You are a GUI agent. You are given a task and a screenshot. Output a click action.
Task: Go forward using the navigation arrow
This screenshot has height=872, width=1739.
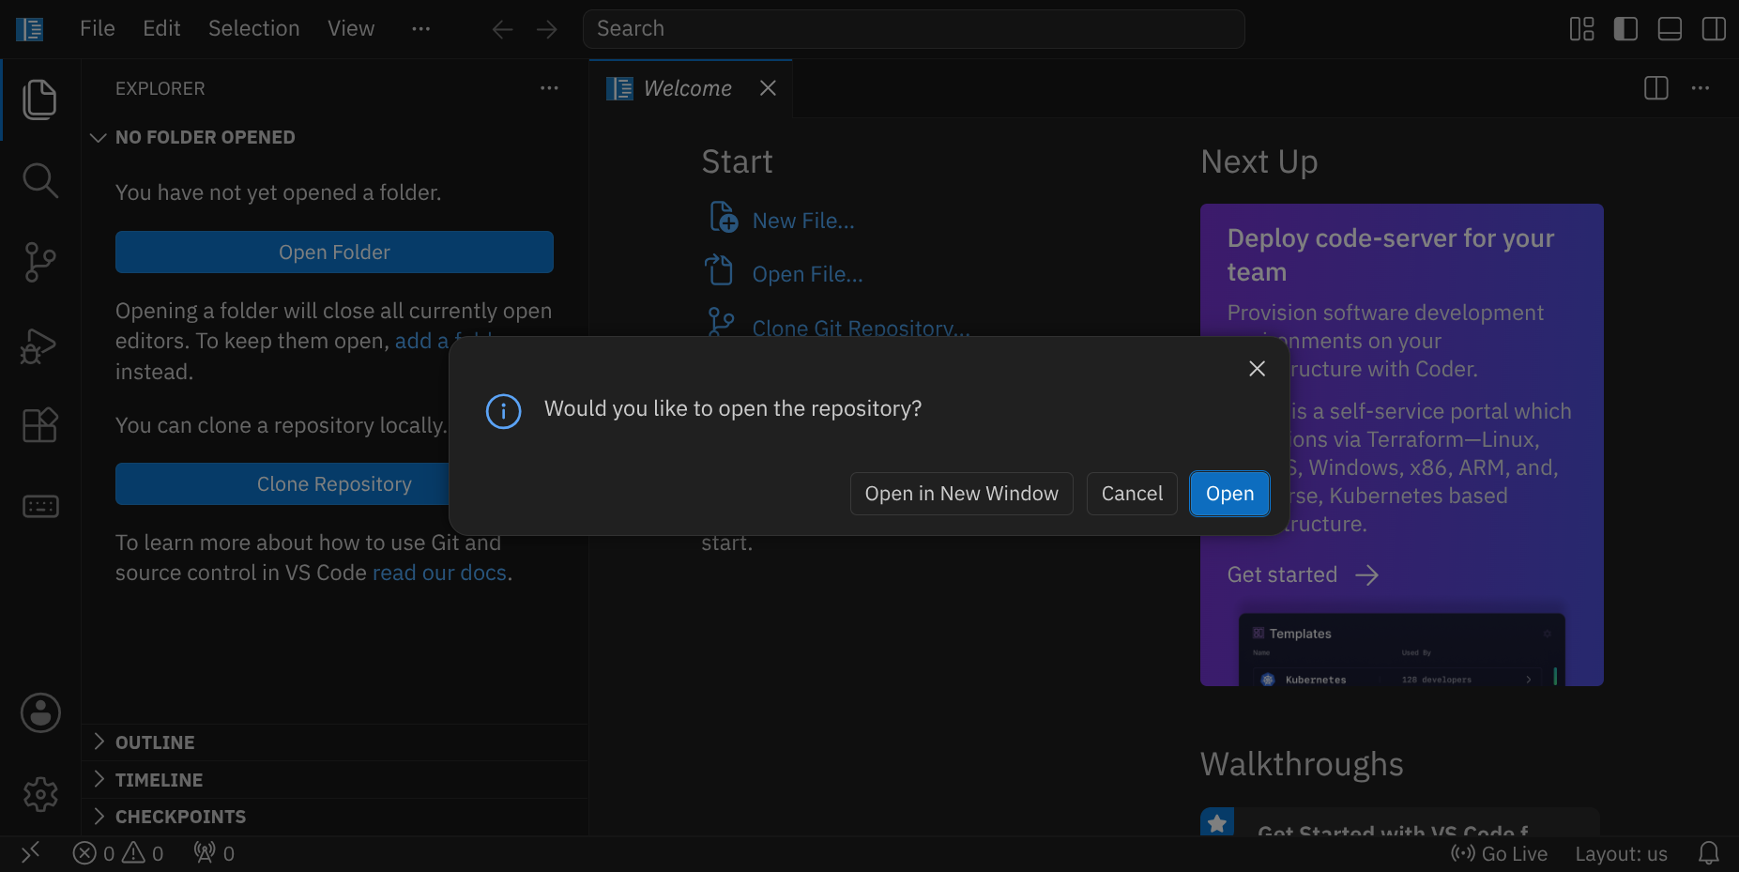546,30
